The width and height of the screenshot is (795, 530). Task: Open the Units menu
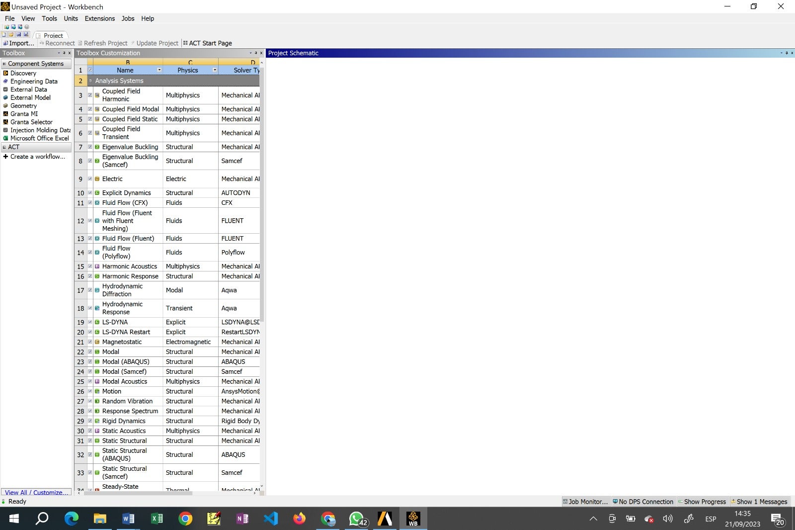click(71, 18)
